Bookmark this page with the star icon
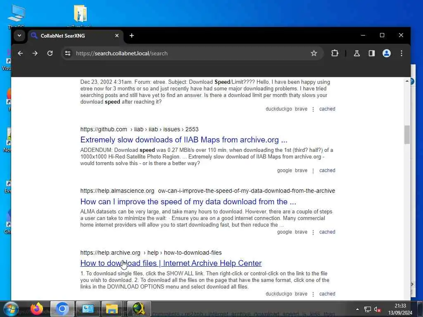Screen dimensions: 423x317 [x=314, y=53]
